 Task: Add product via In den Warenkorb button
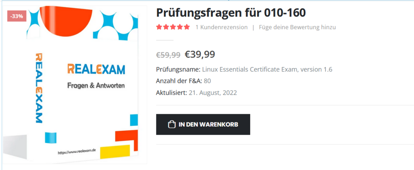[203, 124]
